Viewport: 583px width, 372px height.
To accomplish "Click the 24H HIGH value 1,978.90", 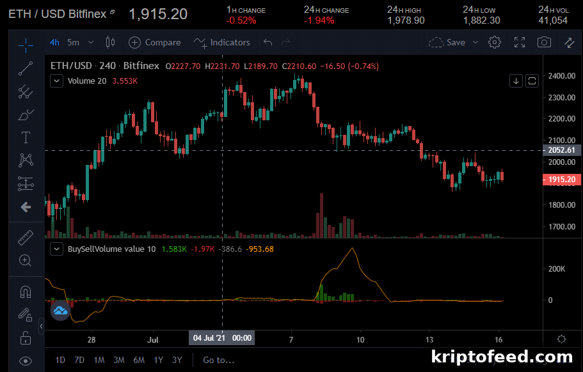I will tap(406, 20).
